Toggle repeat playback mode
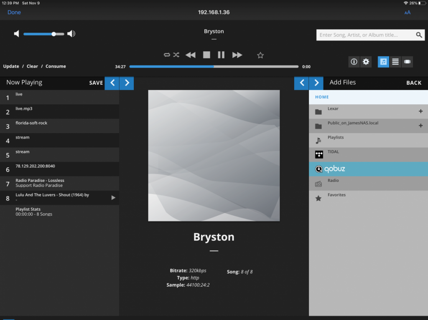428x320 pixels. point(167,55)
